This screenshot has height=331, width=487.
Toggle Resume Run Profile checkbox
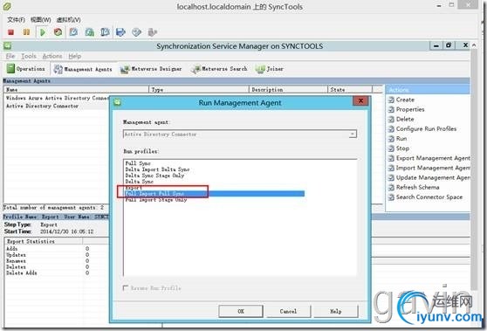[x=126, y=288]
